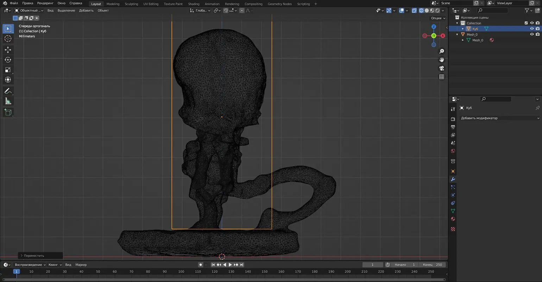Uncheck the Collection exclude checkbox
This screenshot has height=282, width=542.
526,23
